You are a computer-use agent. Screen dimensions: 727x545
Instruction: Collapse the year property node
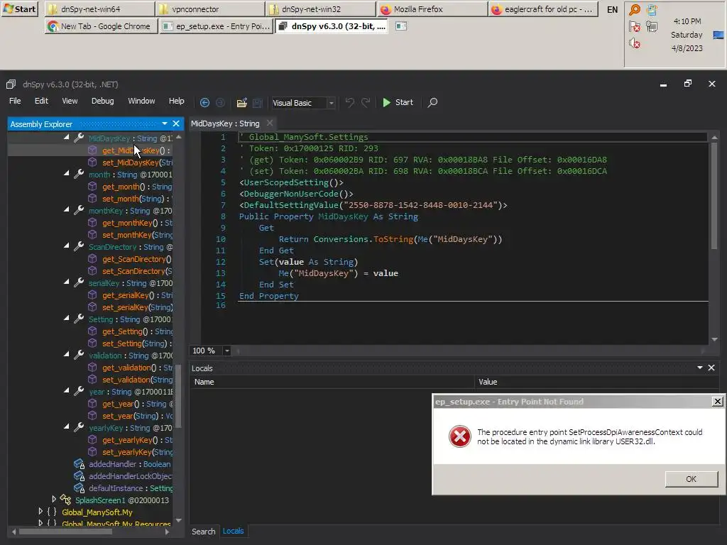(x=66, y=390)
